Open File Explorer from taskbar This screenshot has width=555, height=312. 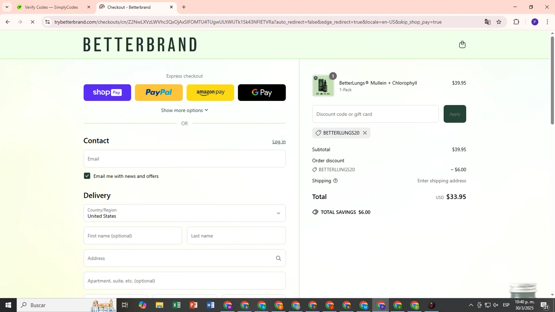(x=159, y=305)
